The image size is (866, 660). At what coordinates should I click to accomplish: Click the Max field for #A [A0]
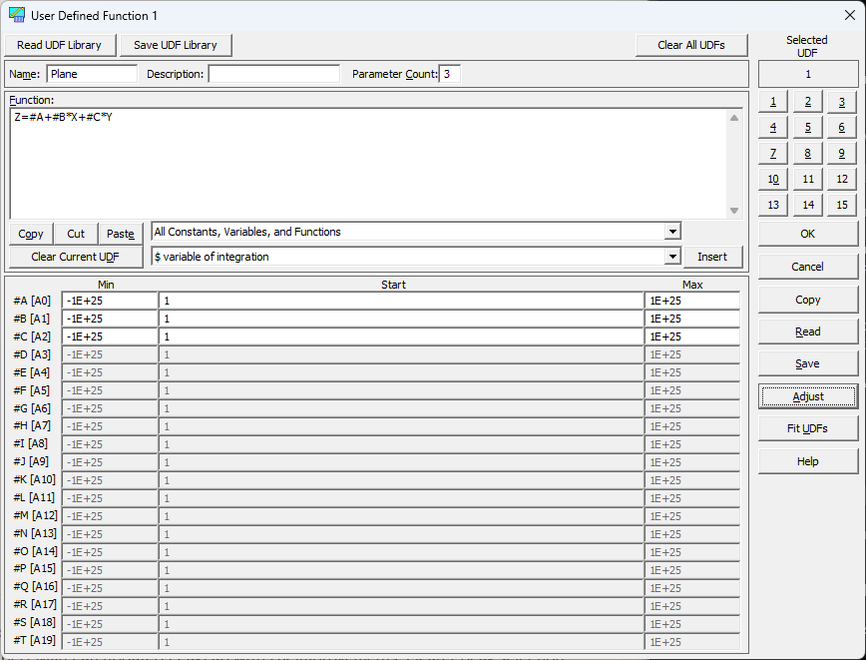point(692,301)
